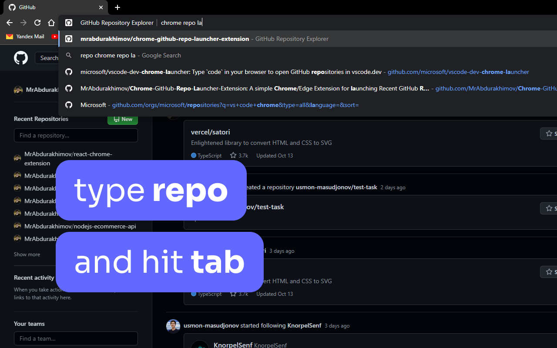Open KnorpelSenf profile link in feed

pyautogui.click(x=304, y=325)
